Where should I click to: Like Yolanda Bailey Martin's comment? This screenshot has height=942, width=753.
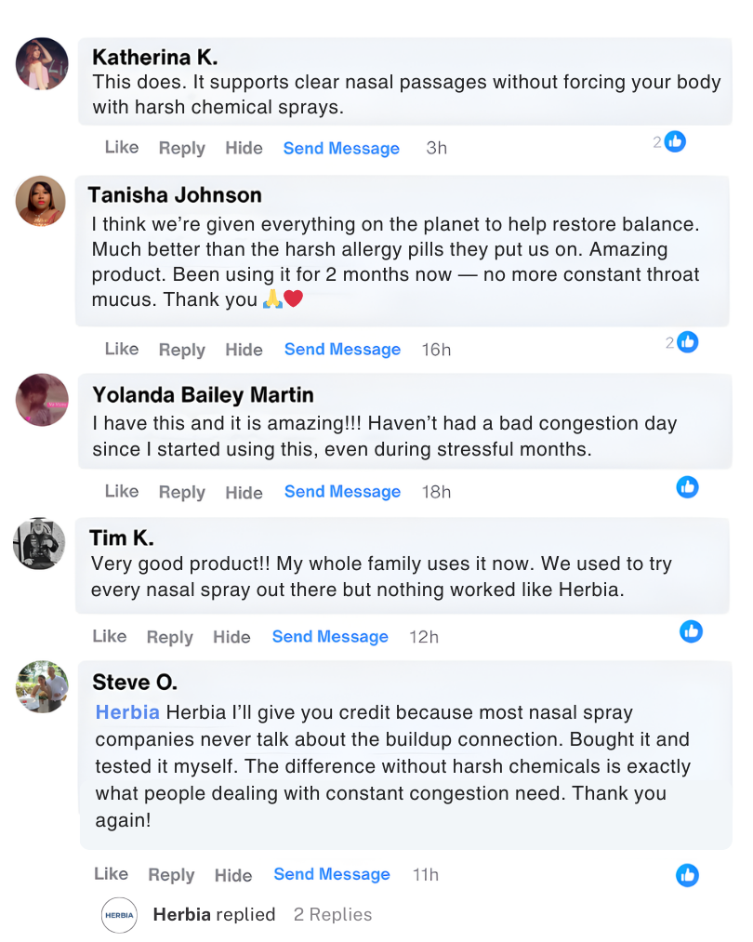pos(121,492)
